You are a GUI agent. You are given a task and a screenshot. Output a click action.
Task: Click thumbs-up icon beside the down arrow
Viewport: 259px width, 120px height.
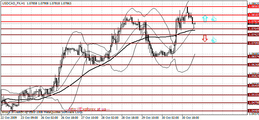tap(214, 40)
